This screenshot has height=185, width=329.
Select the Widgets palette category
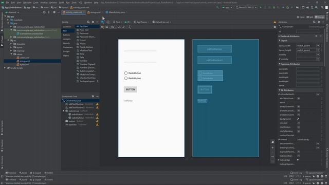tap(67, 39)
